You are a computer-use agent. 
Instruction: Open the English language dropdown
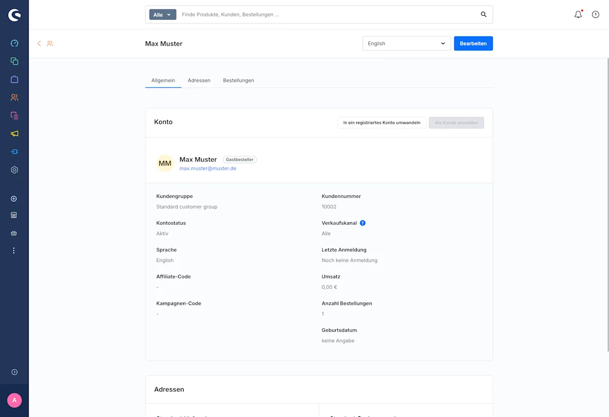pyautogui.click(x=407, y=43)
